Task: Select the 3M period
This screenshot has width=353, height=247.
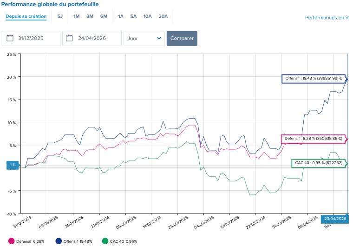Action: coord(90,16)
